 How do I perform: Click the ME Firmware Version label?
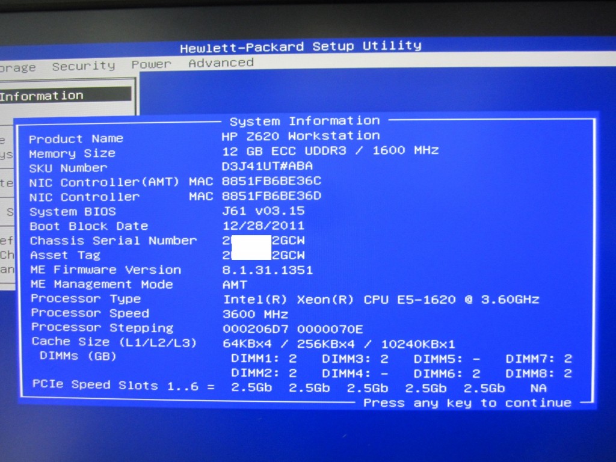tap(106, 270)
